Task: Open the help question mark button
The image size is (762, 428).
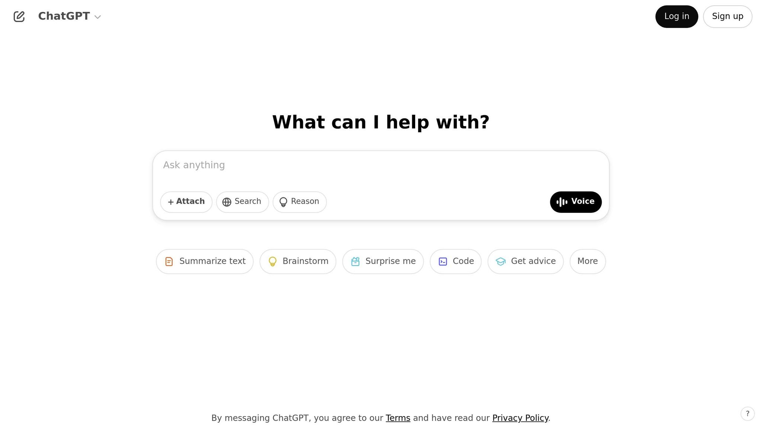Action: 747,414
